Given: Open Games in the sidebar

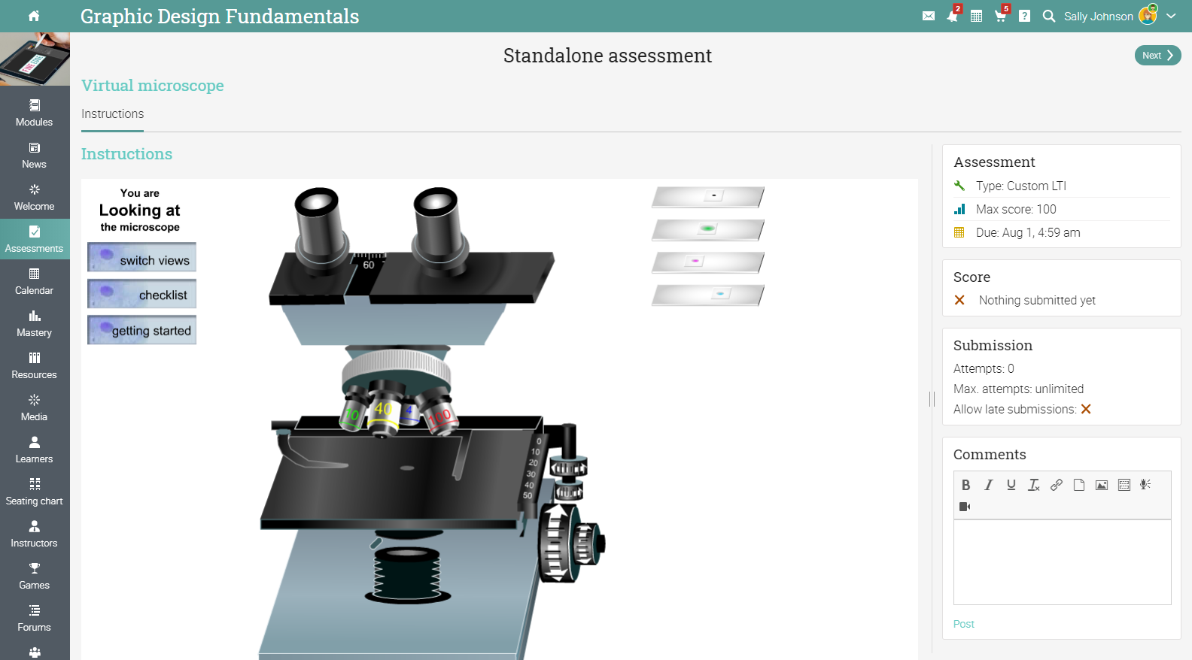Looking at the screenshot, I should [x=35, y=576].
